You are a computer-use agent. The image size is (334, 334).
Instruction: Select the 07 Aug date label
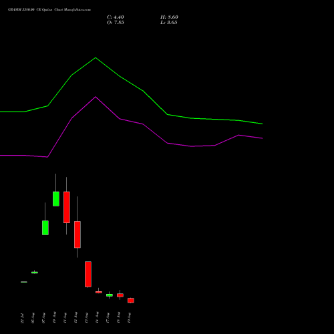click(x=43, y=318)
